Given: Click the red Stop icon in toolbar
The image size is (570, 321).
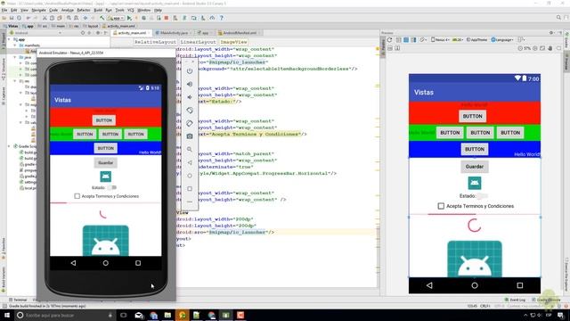Looking at the screenshot, I should (x=167, y=18).
